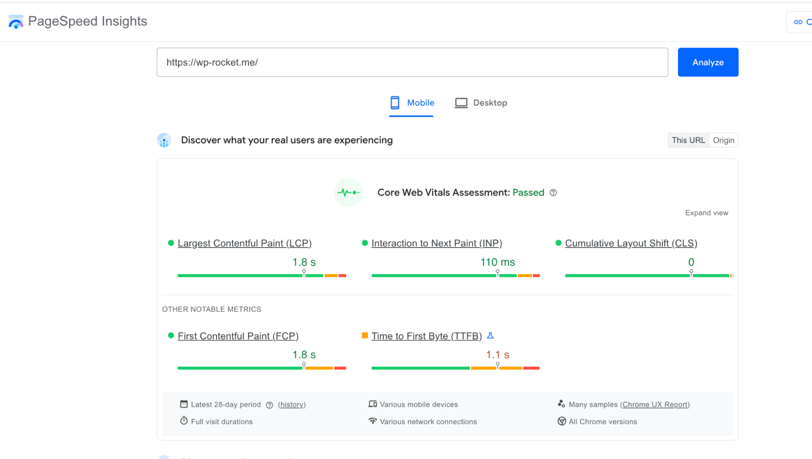Click the FCP value 1.8 s

coord(304,355)
